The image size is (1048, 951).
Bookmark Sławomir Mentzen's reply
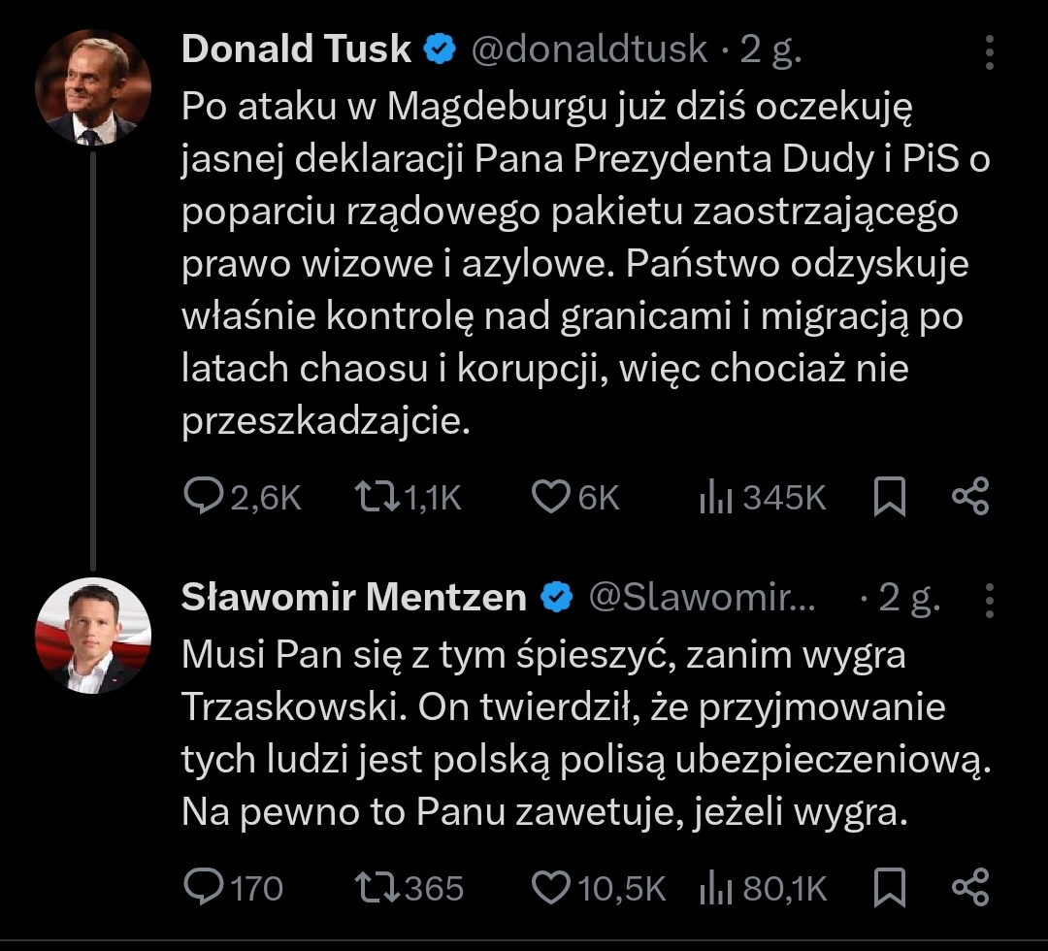[890, 887]
